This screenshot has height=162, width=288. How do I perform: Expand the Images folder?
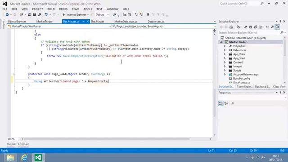[225, 66]
